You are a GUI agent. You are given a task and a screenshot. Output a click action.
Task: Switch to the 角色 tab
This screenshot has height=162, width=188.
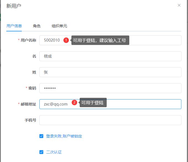click(x=37, y=26)
